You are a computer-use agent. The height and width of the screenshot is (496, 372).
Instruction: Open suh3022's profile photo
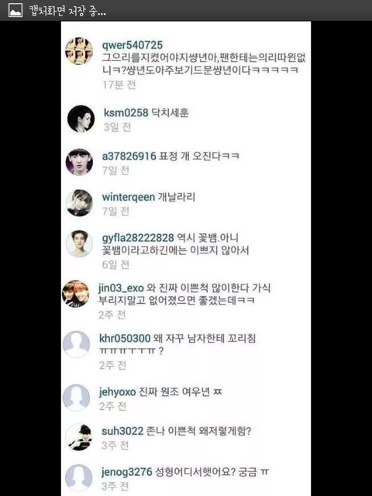point(79,437)
